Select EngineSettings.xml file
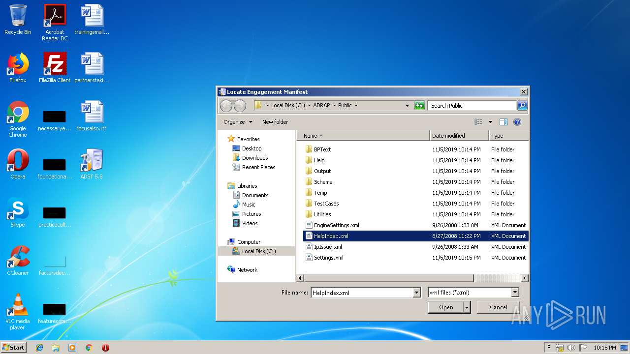Image resolution: width=630 pixels, height=354 pixels. (416, 225)
